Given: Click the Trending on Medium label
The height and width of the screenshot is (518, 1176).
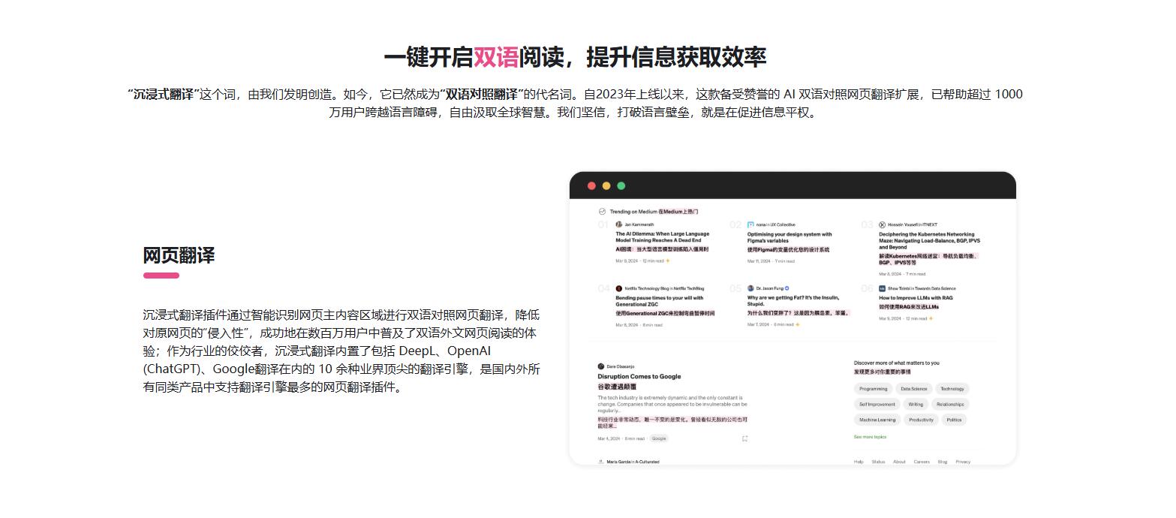Looking at the screenshot, I should 633,212.
